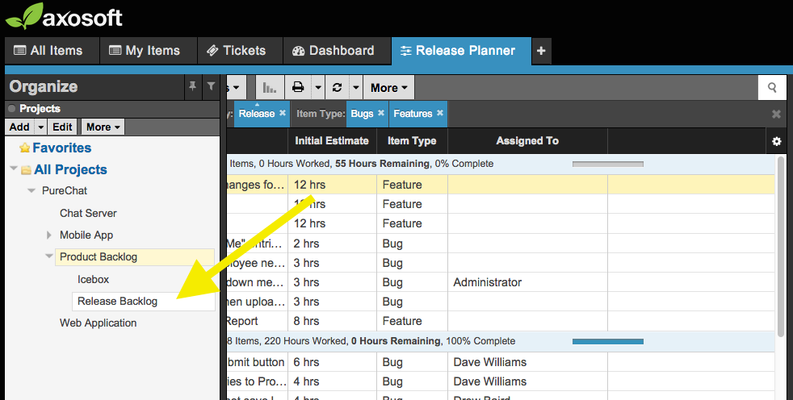Remove the Release group filter
The height and width of the screenshot is (400, 793).
click(x=282, y=113)
